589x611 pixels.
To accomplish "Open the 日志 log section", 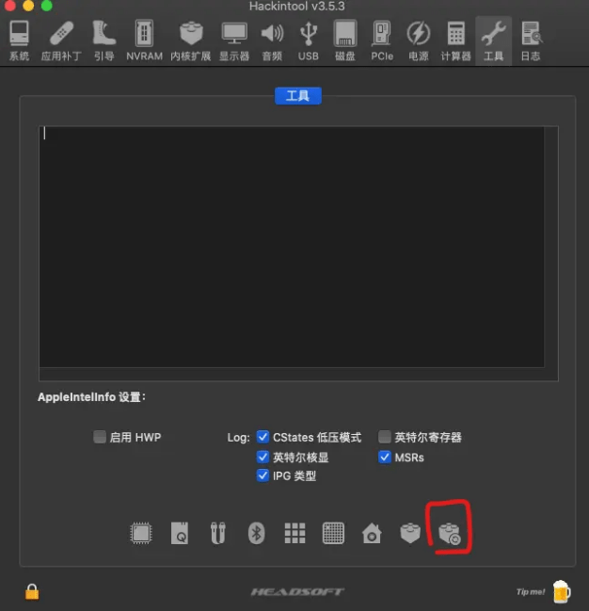I will [531, 40].
